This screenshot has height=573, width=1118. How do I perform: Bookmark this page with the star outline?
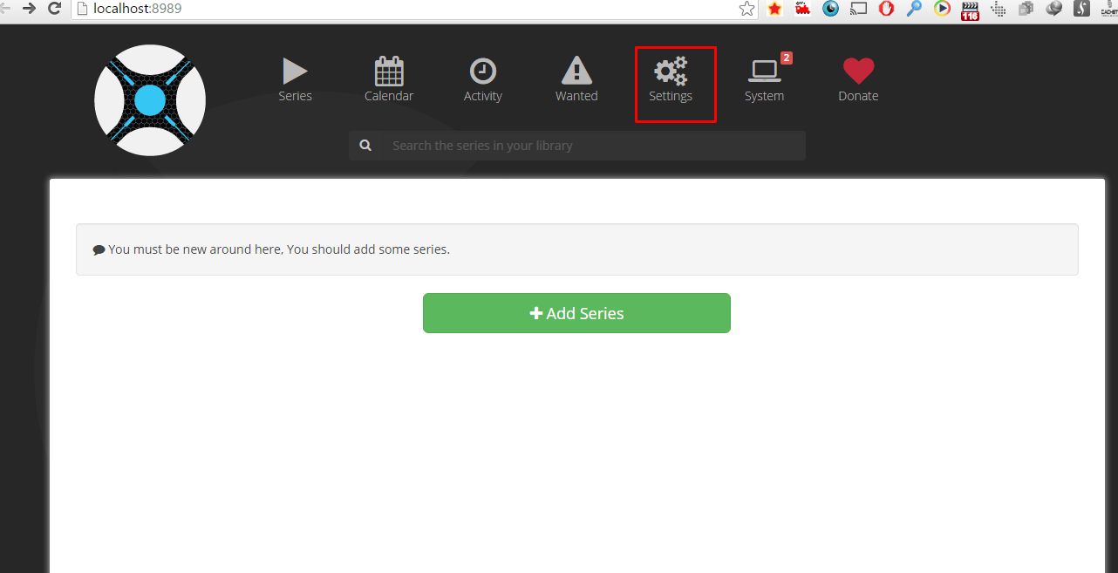coord(746,9)
